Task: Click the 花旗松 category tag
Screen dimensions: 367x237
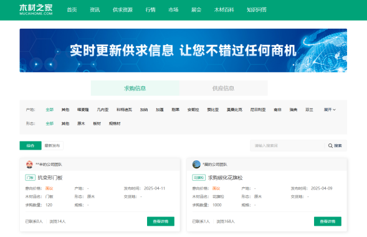Action: [199, 178]
